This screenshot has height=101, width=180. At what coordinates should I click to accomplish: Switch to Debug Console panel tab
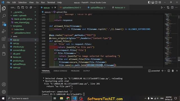[60, 71]
